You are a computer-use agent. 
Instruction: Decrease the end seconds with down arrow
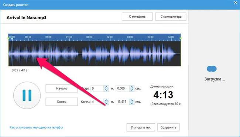(x=132, y=103)
